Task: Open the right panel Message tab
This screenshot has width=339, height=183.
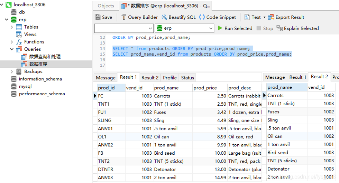Action: pos(275,77)
